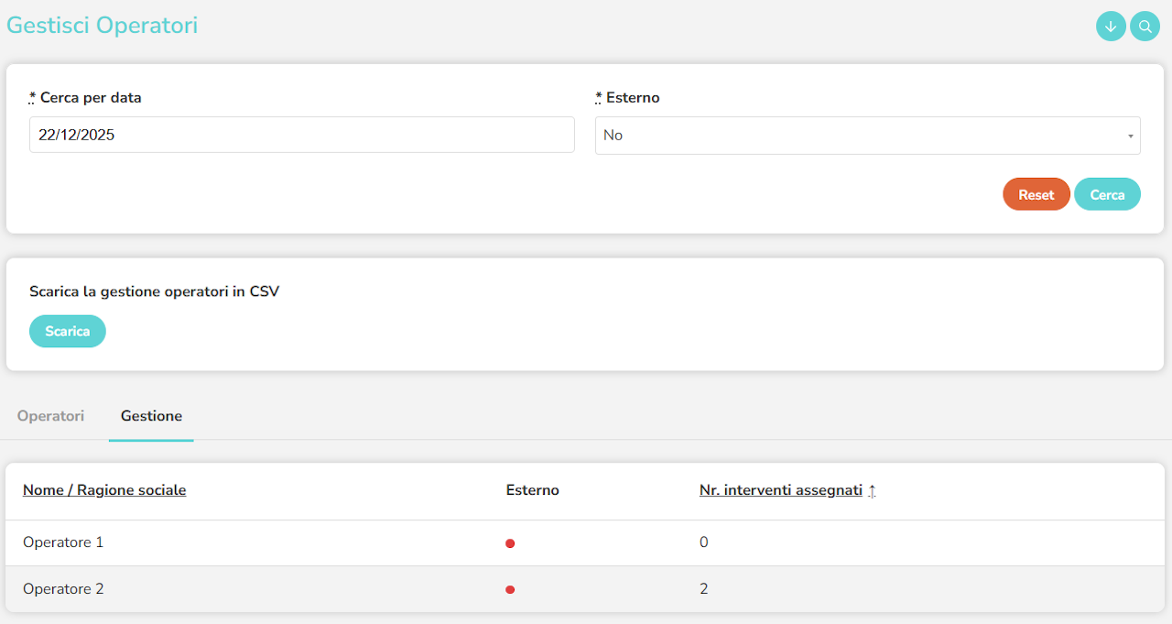The height and width of the screenshot is (624, 1172).
Task: Click the round down-arrow icon beside the page title
Action: pyautogui.click(x=1111, y=27)
